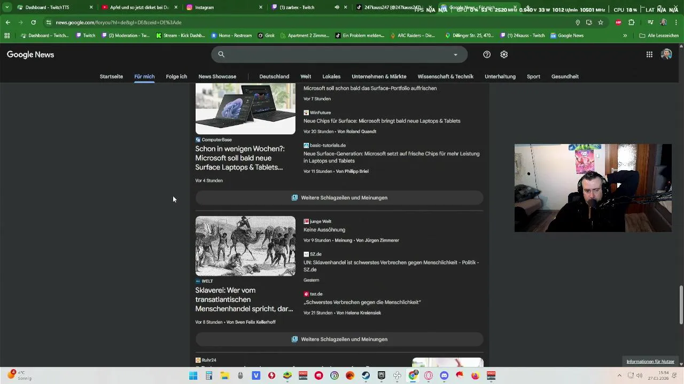Expand more headlines under the Surface story
This screenshot has width=684, height=384.
pos(339,198)
